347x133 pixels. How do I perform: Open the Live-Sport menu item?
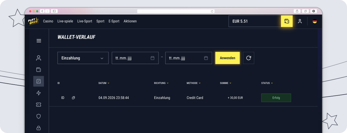pos(85,21)
